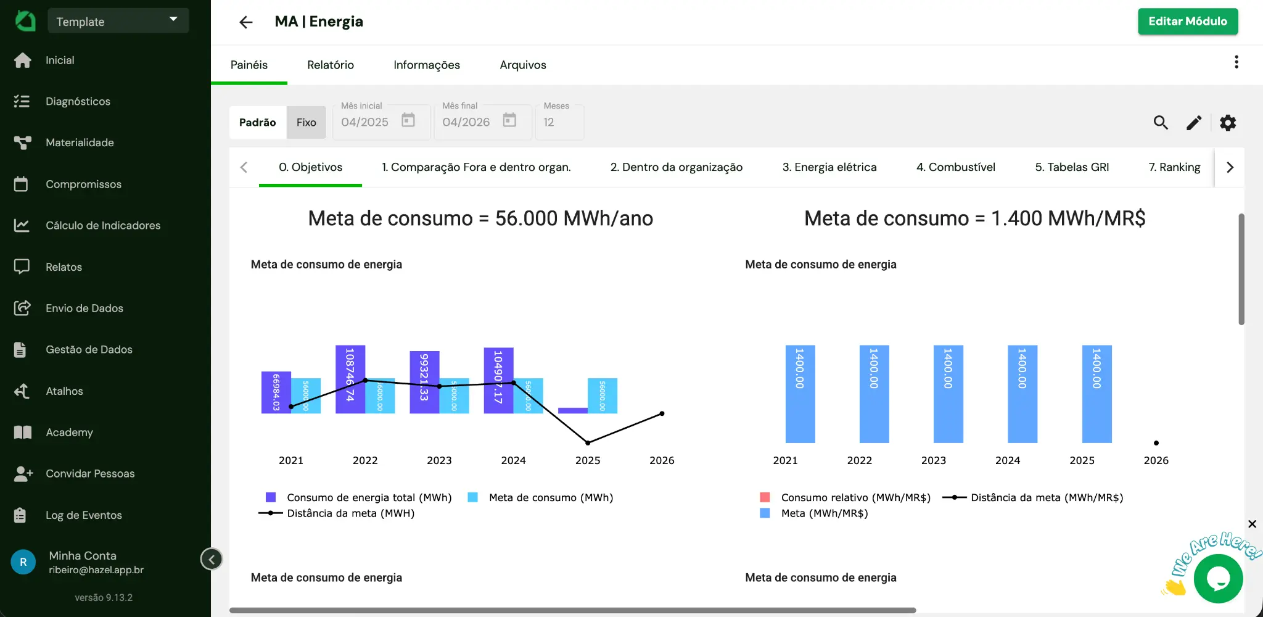Switch to the Painéis tab
The height and width of the screenshot is (617, 1263).
click(249, 65)
